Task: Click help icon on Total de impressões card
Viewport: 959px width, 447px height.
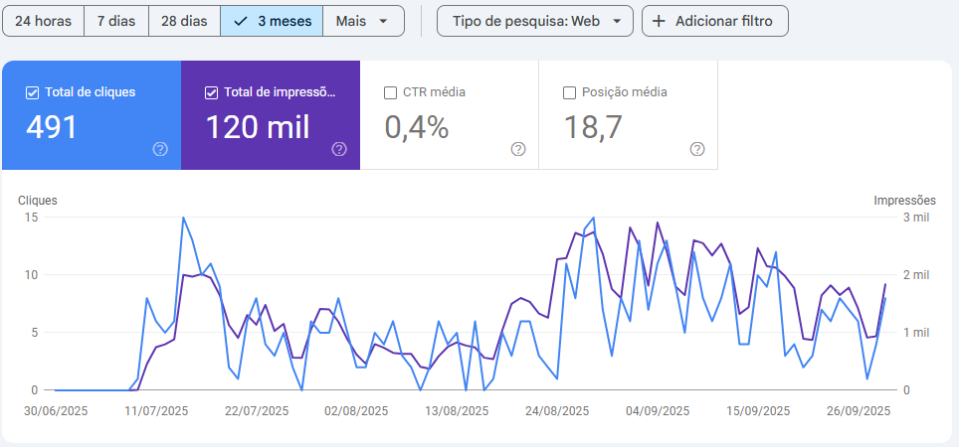Action: click(339, 149)
